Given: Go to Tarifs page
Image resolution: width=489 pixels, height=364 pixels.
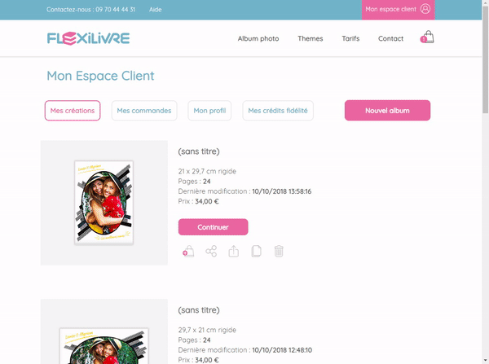Looking at the screenshot, I should click(350, 38).
